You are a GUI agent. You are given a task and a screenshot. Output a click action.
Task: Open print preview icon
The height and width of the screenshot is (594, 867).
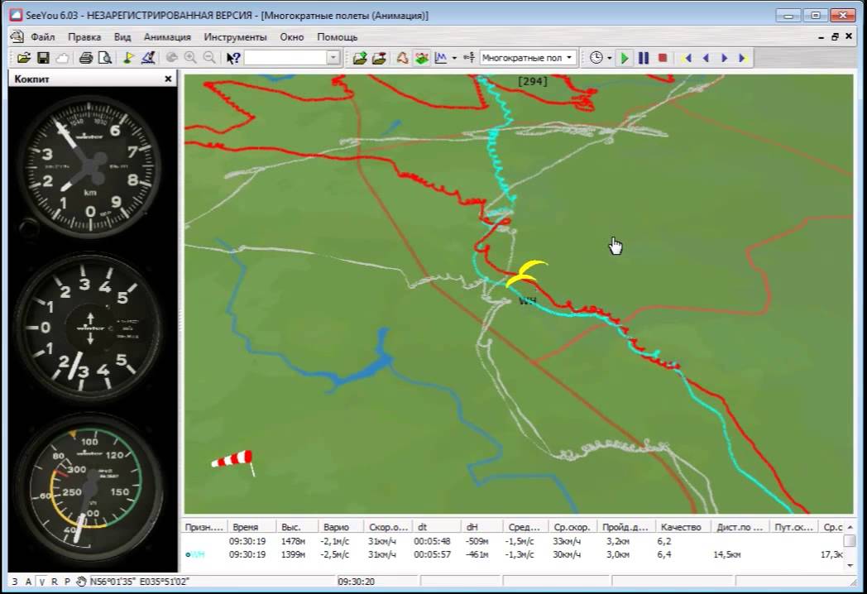click(x=105, y=58)
